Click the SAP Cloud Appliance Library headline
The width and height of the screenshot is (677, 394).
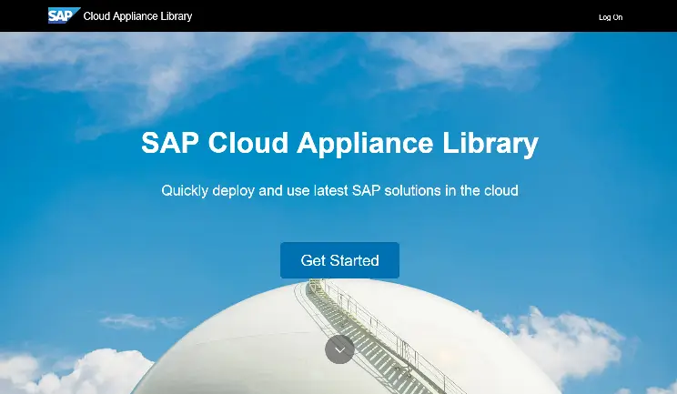point(339,143)
